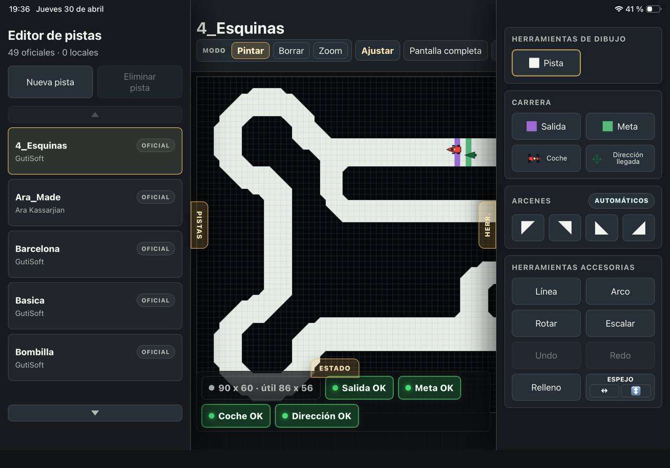Check the Wi-Fi status icon
Viewport: 670px width, 468px height.
point(619,9)
